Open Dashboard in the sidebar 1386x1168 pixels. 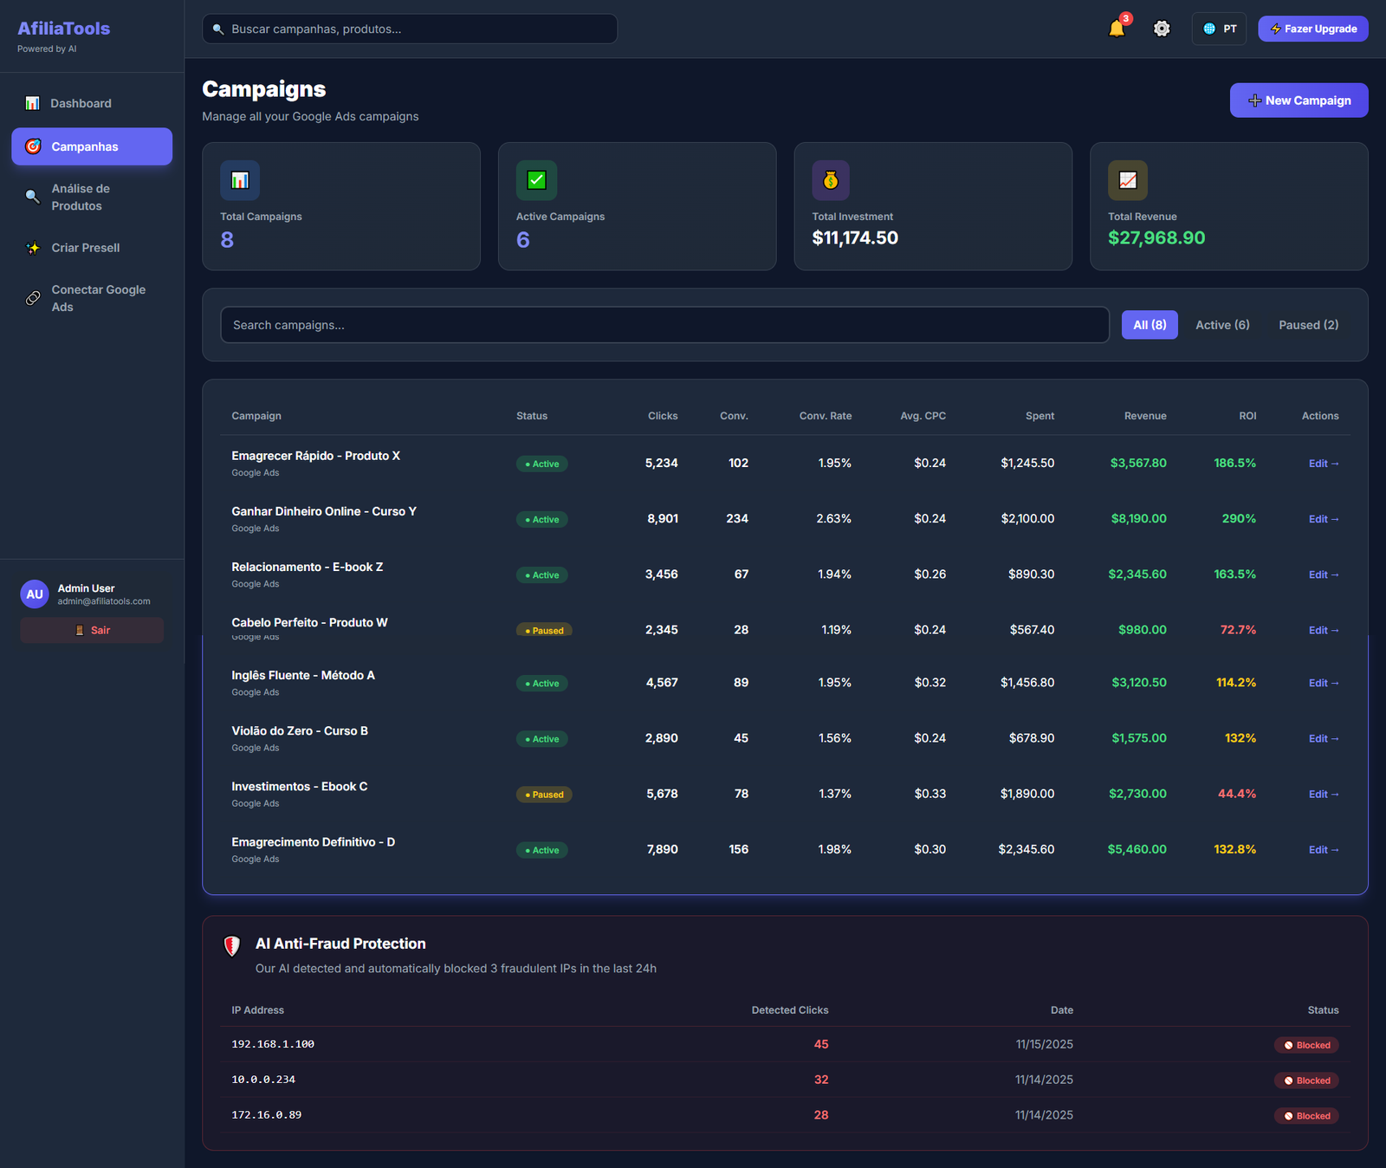[81, 103]
